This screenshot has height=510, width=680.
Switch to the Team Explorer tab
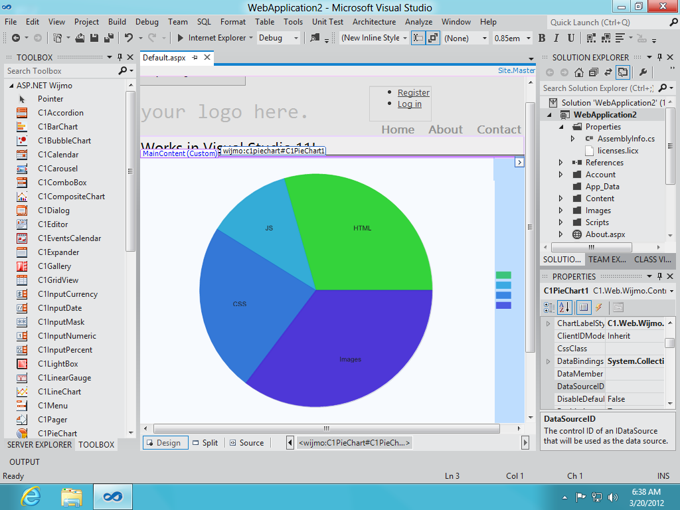pos(607,260)
